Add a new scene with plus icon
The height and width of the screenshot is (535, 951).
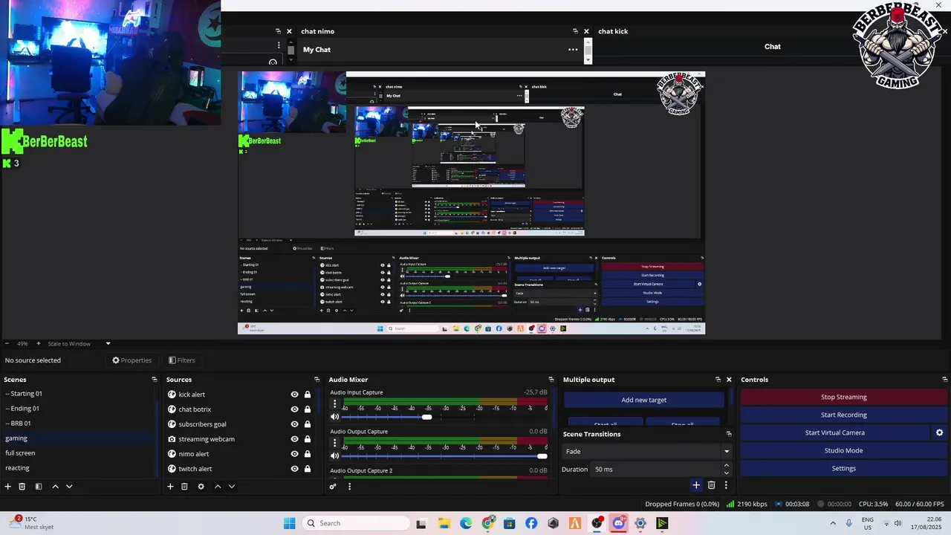(x=8, y=486)
